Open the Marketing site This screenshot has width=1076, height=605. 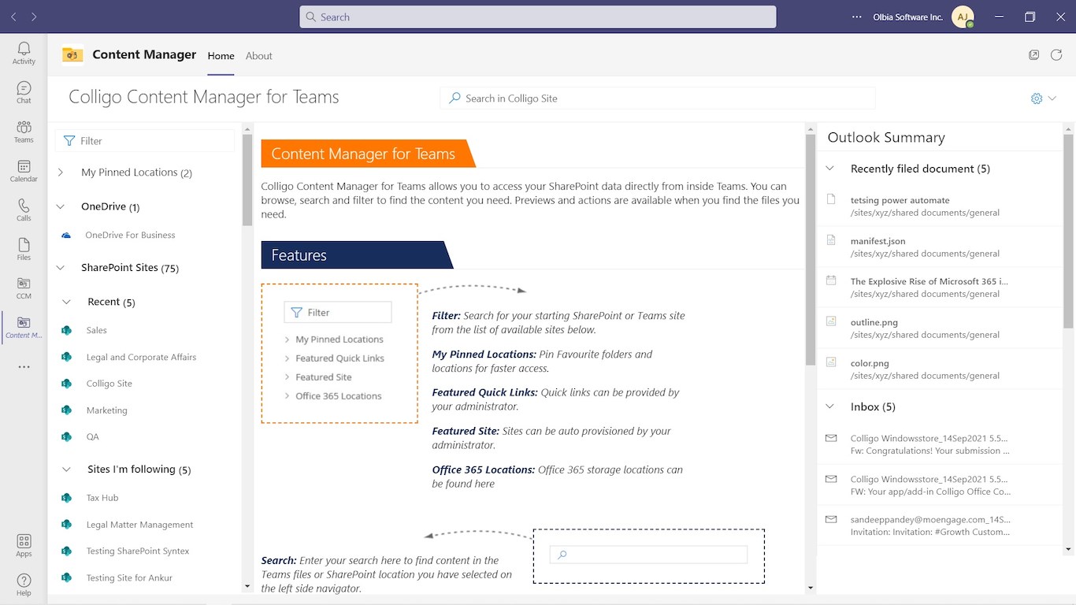[x=106, y=410]
